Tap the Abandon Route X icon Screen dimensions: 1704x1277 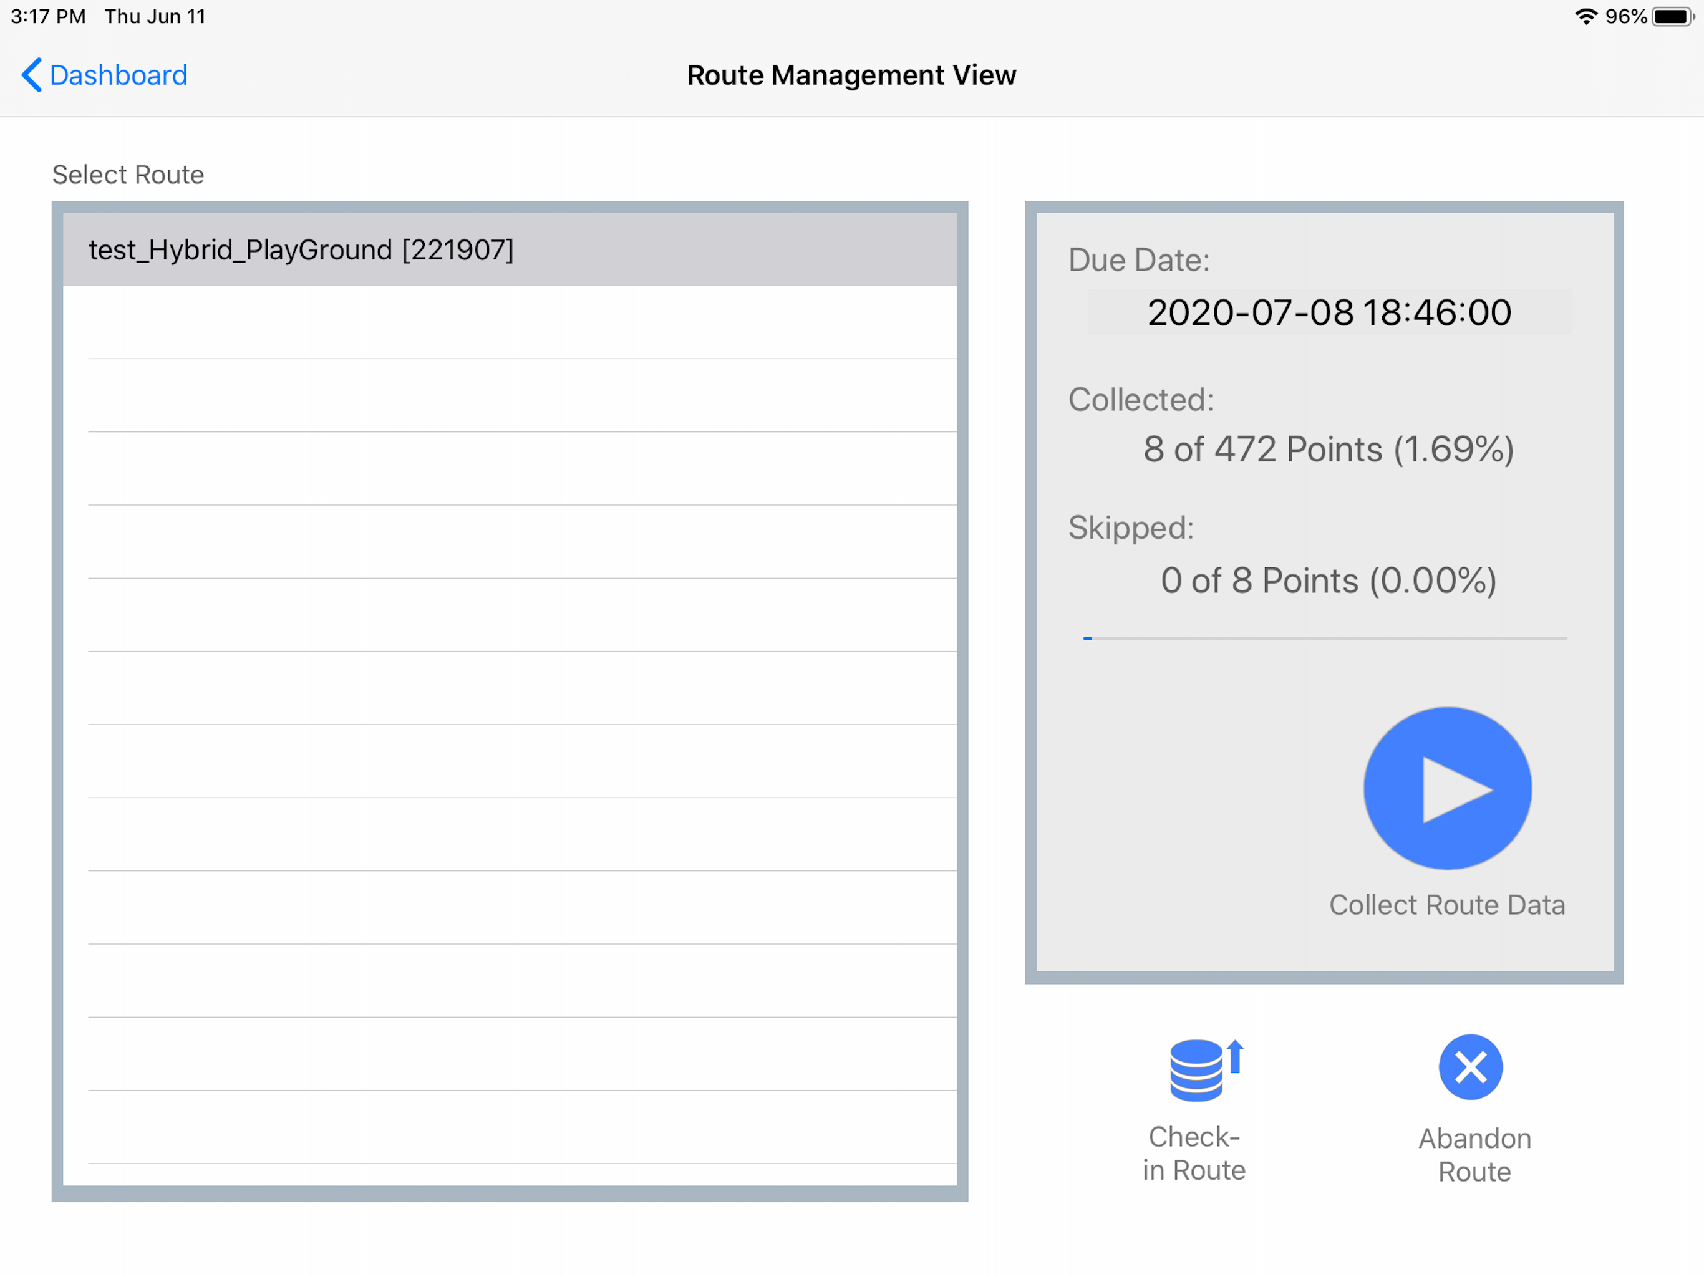[1470, 1067]
